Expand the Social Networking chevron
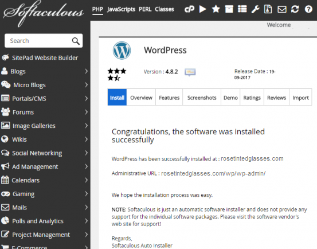This screenshot has width=317, height=249. (87, 153)
